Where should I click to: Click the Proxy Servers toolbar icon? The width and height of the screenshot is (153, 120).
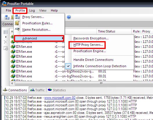[x=7, y=17]
